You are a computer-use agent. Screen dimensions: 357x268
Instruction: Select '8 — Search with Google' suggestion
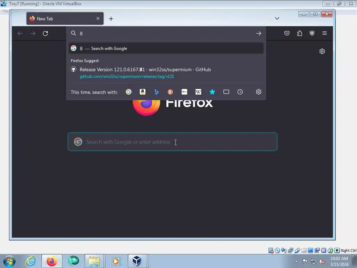166,48
